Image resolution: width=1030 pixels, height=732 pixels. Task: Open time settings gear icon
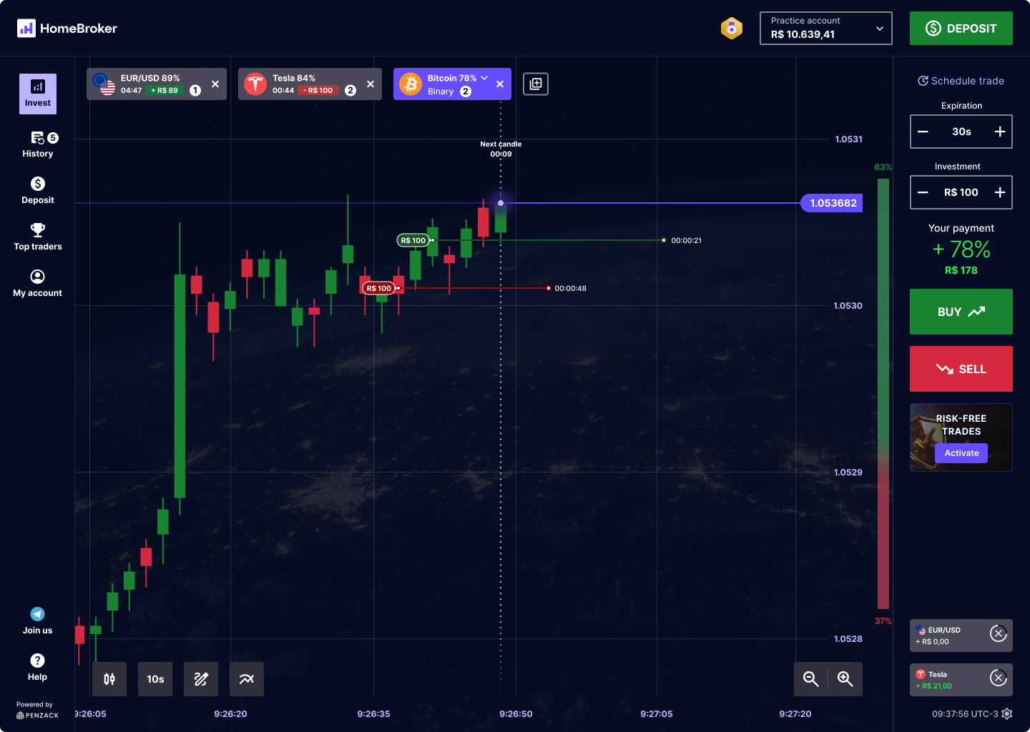pyautogui.click(x=1007, y=713)
